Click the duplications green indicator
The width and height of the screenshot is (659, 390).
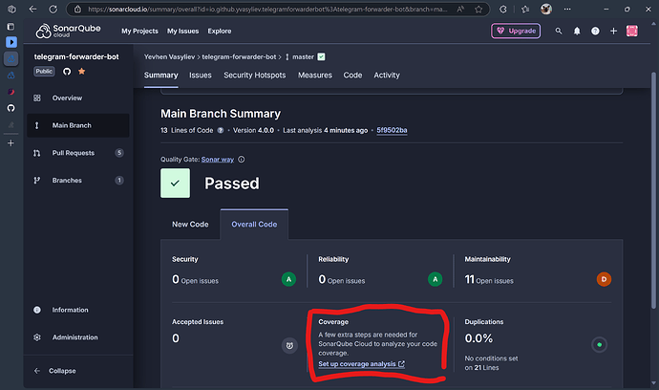(x=600, y=344)
